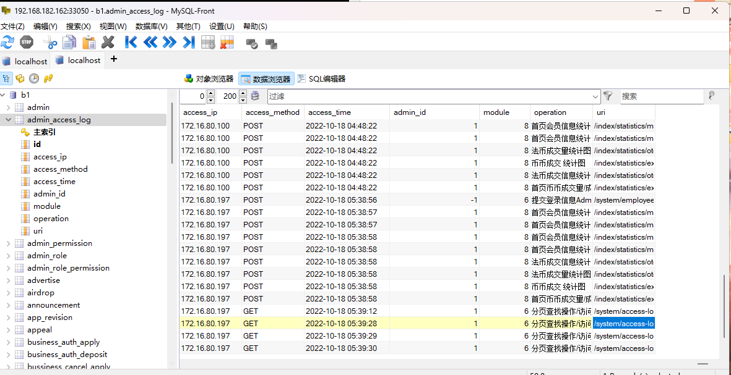Viewport: 731px width, 375px height.
Task: Open the SQL编辑器 editor
Action: point(321,79)
